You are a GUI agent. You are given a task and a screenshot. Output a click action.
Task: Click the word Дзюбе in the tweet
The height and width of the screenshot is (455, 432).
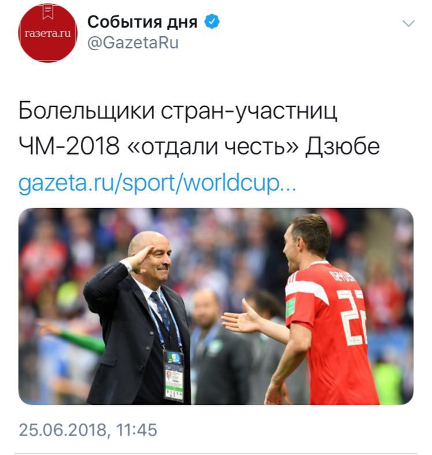coord(343,146)
